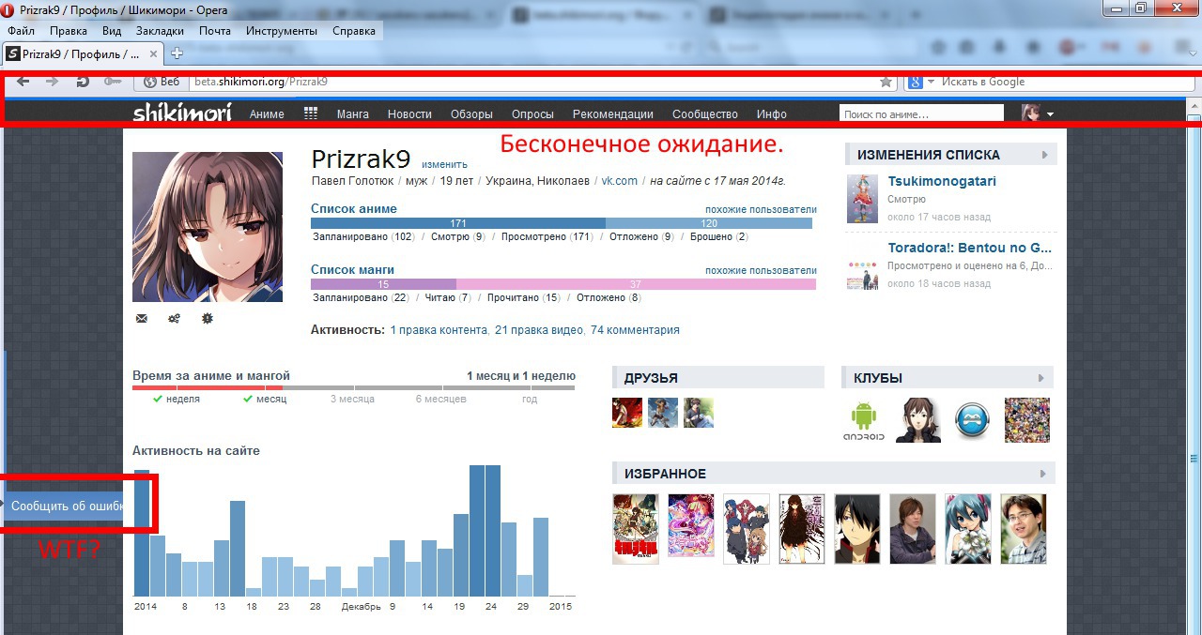Open the Google search engine dropdown
The width and height of the screenshot is (1202, 635).
[920, 83]
